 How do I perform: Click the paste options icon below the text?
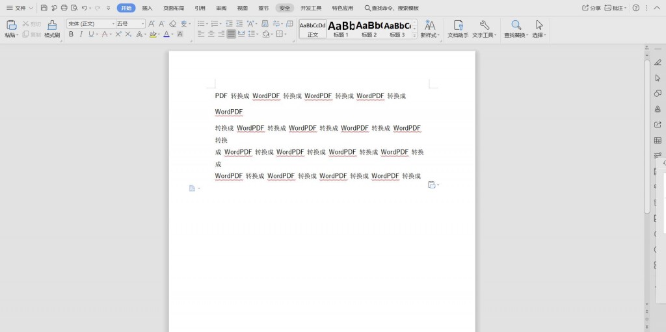point(432,185)
